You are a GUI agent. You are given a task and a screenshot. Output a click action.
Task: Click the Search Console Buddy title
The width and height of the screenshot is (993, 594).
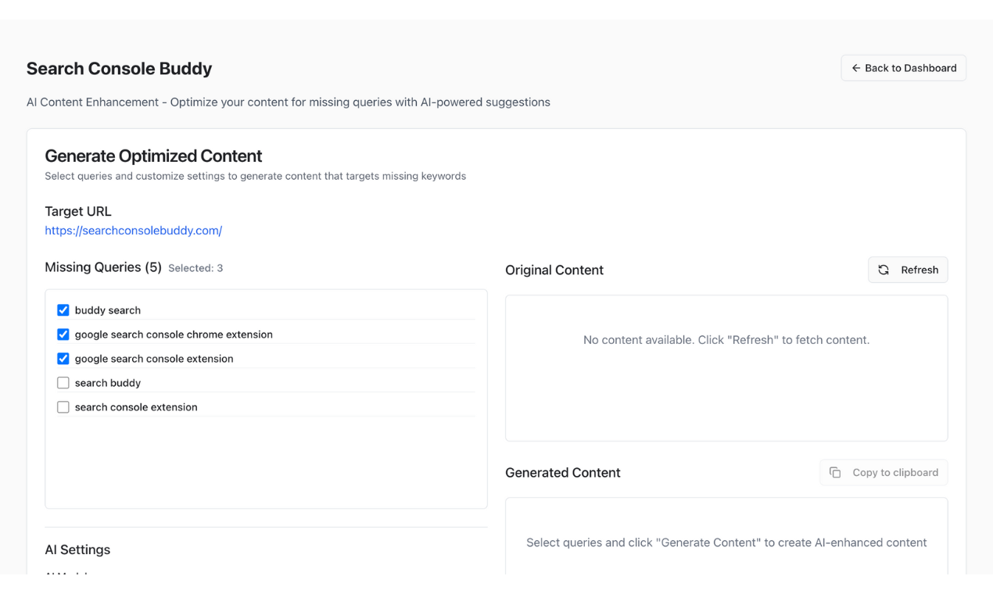[x=120, y=69]
